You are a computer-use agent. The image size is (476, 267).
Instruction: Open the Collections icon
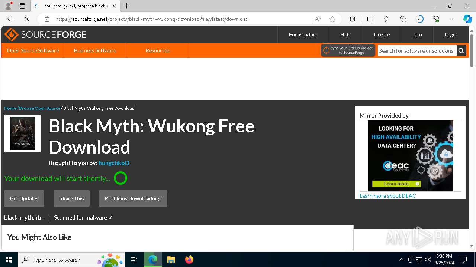pyautogui.click(x=403, y=19)
